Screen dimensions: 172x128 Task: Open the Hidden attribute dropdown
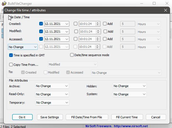(129, 86)
